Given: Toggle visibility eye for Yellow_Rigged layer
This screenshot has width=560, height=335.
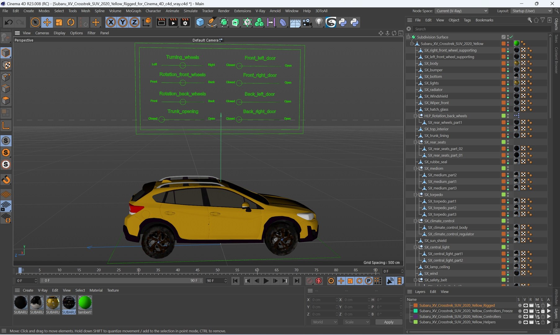Looking at the screenshot, I should click(525, 306).
